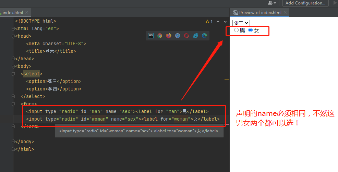Click the option 张三 code line
The width and height of the screenshot is (338, 172).
tap(54, 81)
